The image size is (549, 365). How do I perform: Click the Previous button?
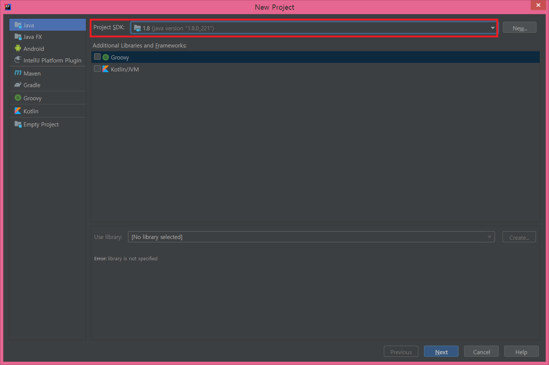pos(401,352)
